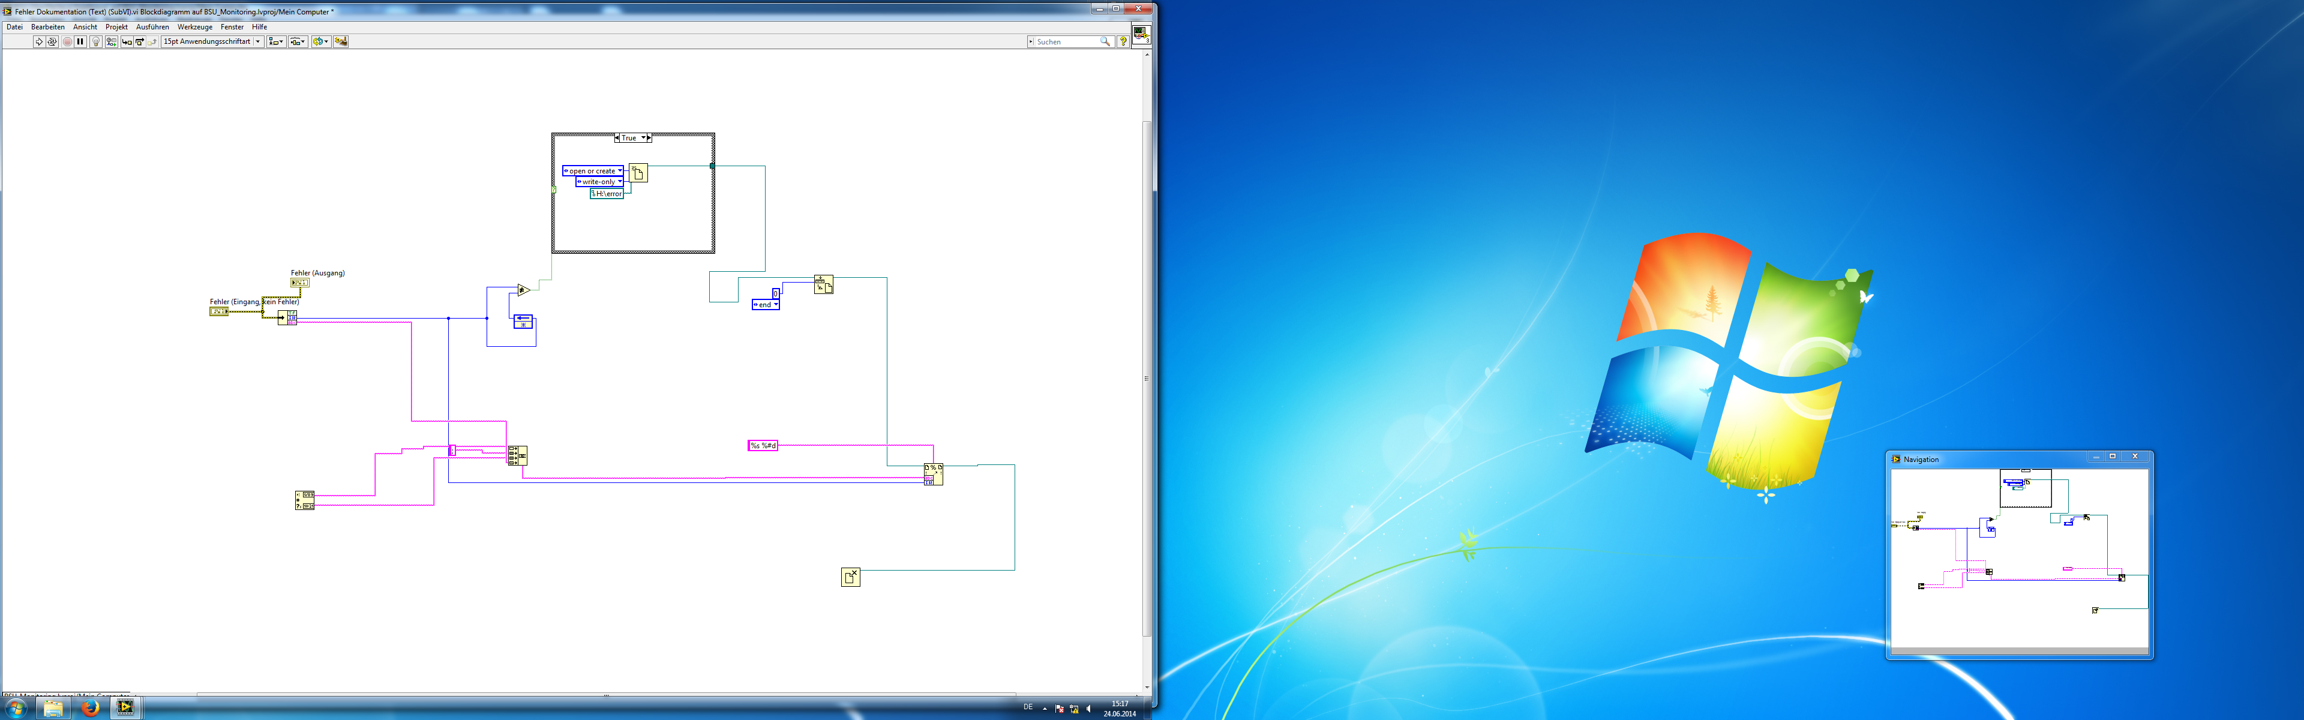Image resolution: width=2304 pixels, height=720 pixels.
Task: Open Firefox from the taskbar
Action: click(89, 707)
